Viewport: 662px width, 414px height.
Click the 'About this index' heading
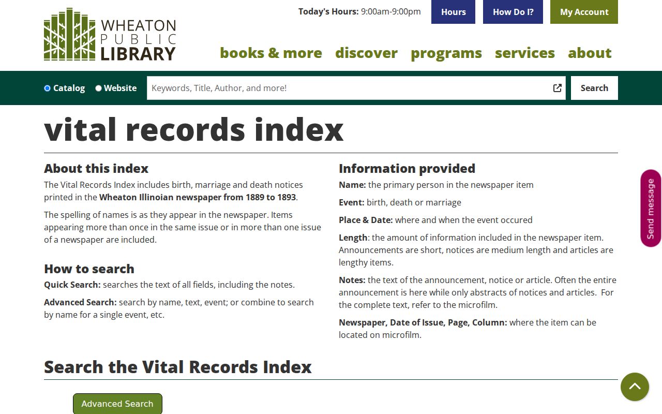coord(96,168)
